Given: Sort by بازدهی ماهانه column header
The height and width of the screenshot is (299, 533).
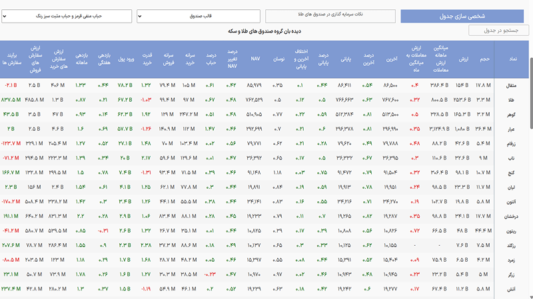Looking at the screenshot, I should coord(81,59).
